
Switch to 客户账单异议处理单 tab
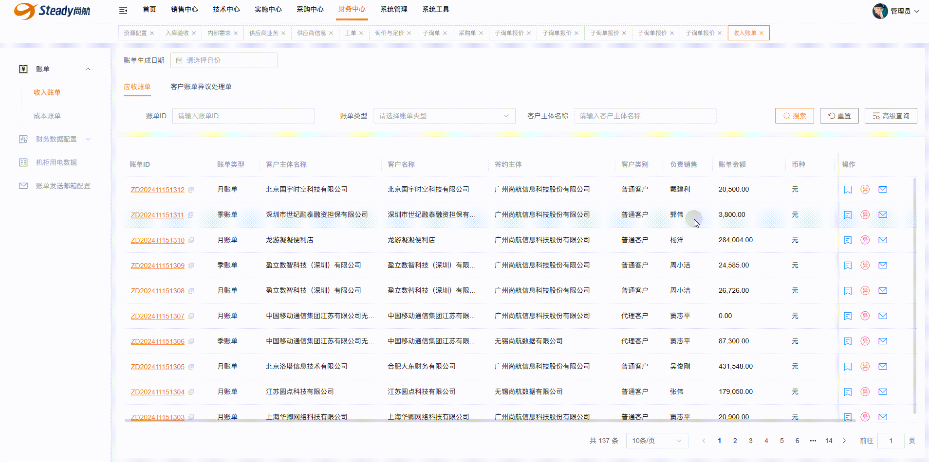pos(201,87)
